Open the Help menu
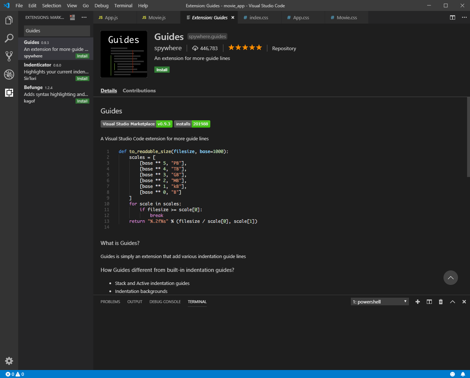Image resolution: width=470 pixels, height=378 pixels. 143,5
